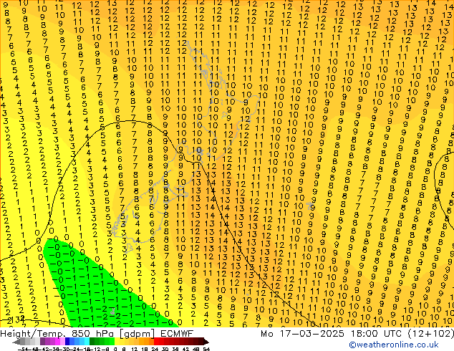Viewport: 454px width, 351px height.
Task: Click the bright red segment of the temperature color scale
Action: pyautogui.click(x=156, y=342)
